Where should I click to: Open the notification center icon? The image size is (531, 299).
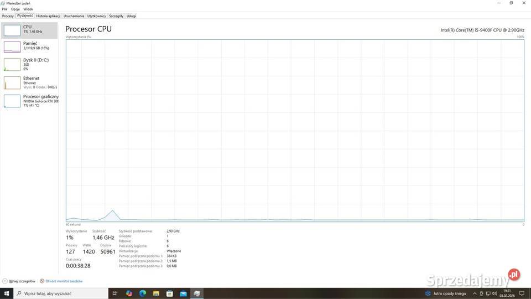[x=522, y=293]
